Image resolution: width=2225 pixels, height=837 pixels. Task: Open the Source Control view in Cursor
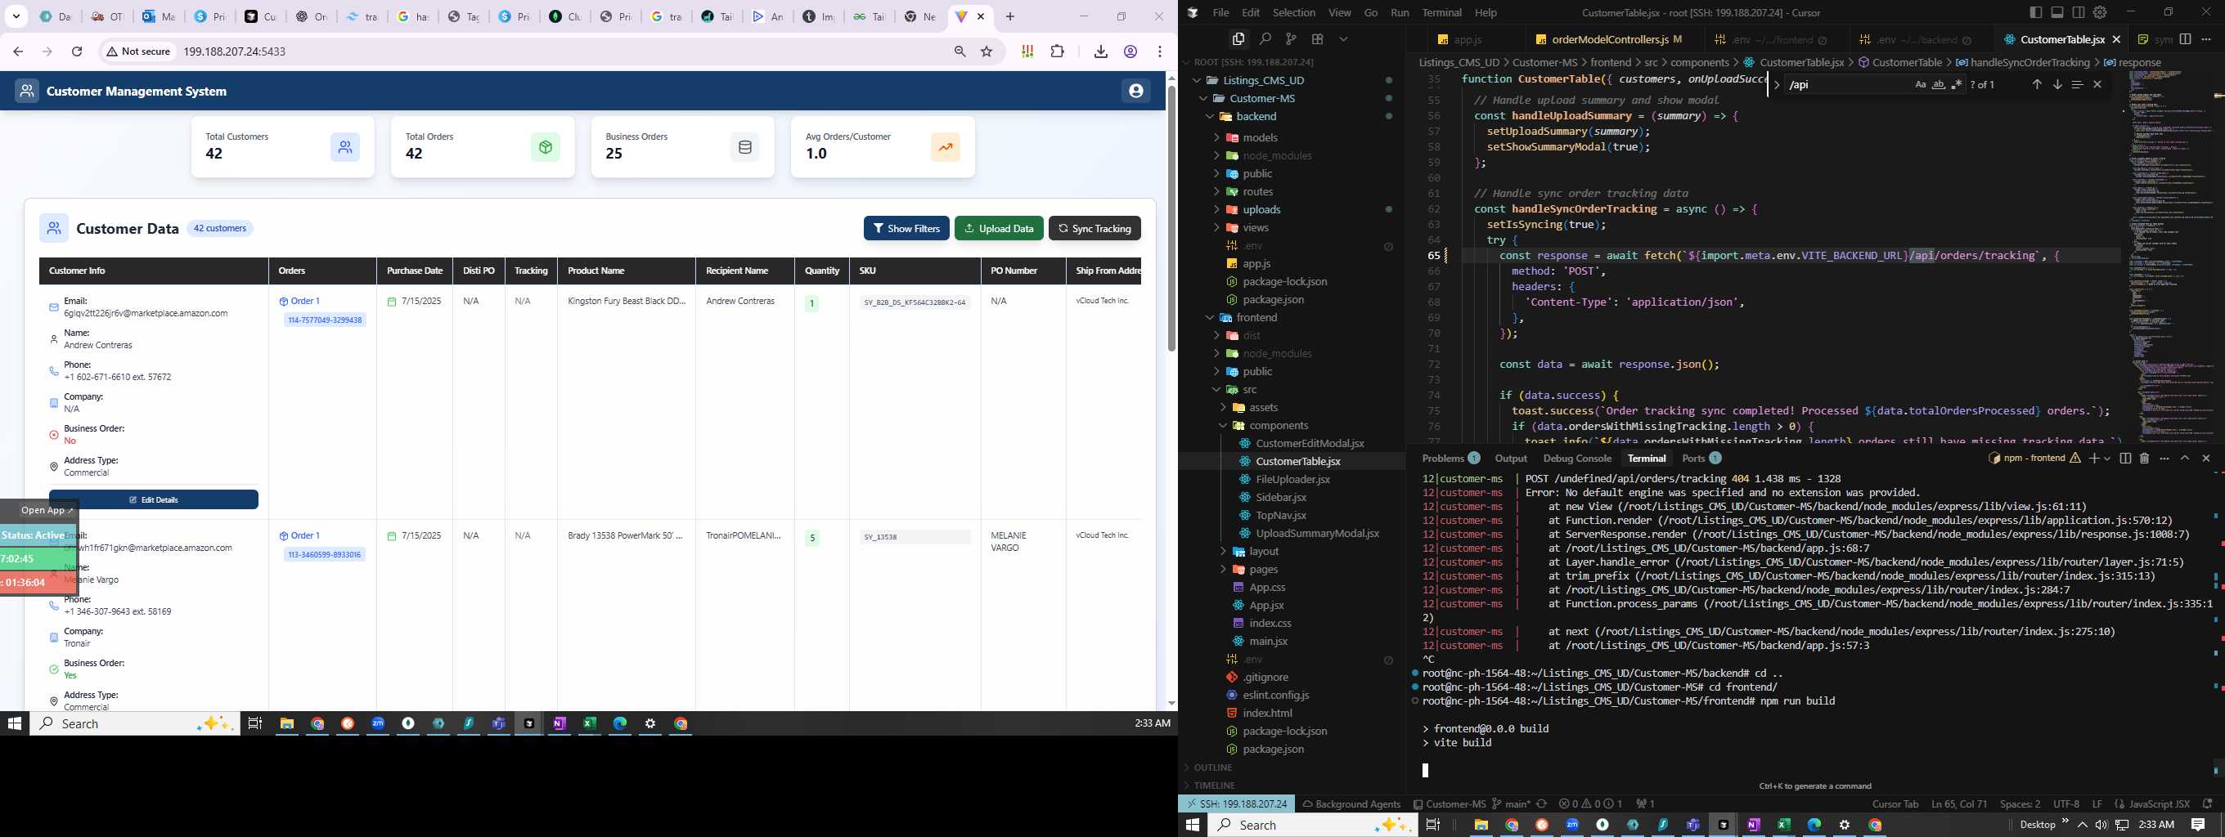click(x=1291, y=39)
